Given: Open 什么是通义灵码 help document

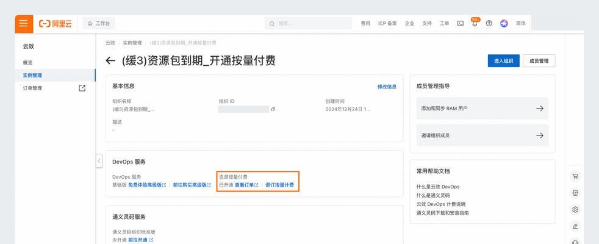Looking at the screenshot, I should click(x=433, y=196).
